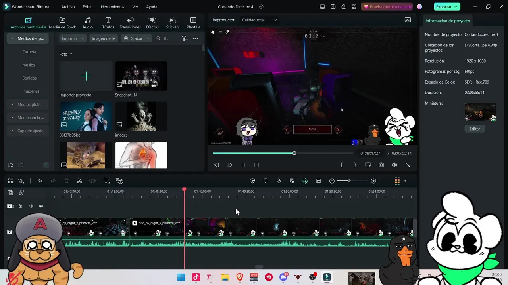Select the Sonidos folder
This screenshot has height=285, width=508.
click(29, 78)
